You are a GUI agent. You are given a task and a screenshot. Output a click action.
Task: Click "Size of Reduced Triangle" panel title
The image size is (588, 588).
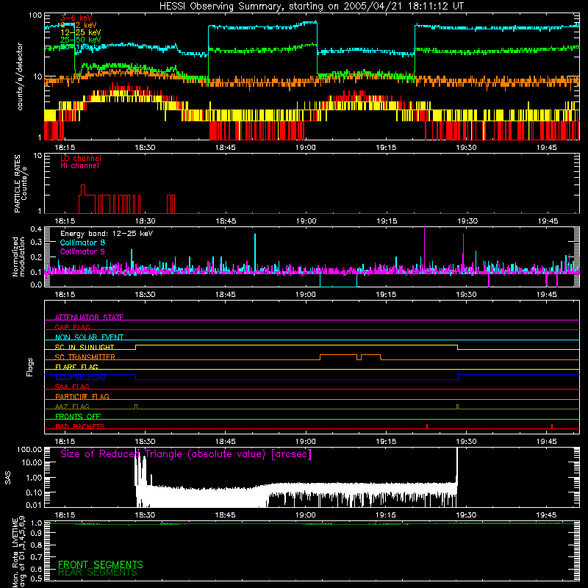point(186,454)
